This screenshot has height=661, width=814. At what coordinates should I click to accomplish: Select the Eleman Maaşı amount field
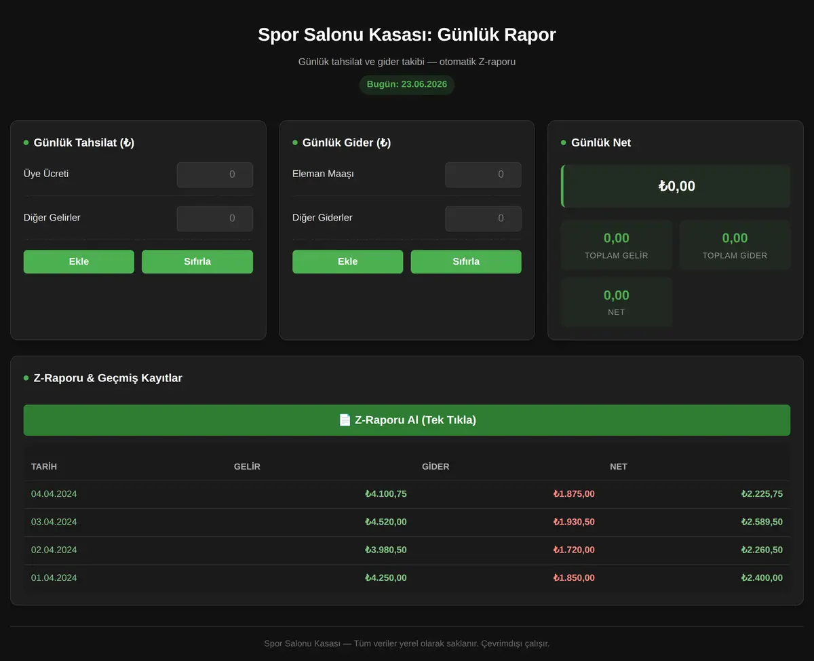(x=483, y=174)
